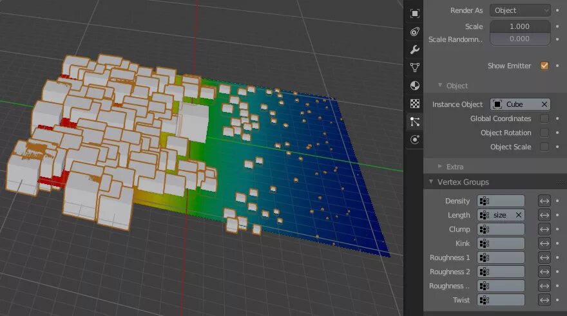
Task: Open the Object Constraints properties tab
Action: (x=415, y=32)
